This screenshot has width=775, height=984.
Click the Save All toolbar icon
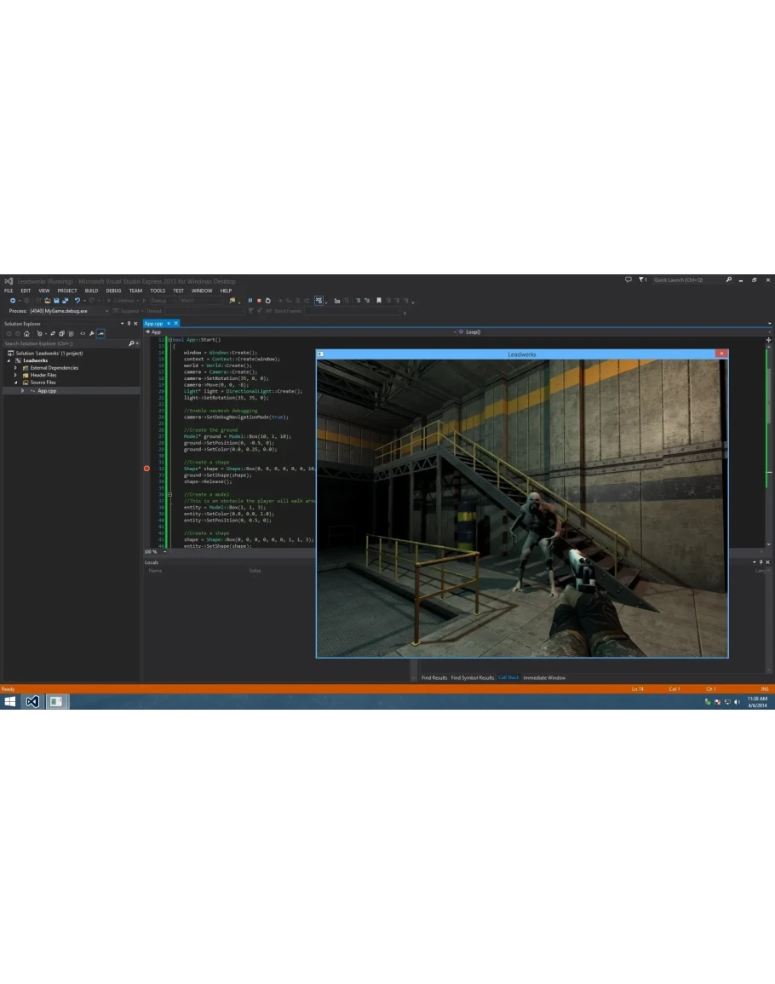(65, 301)
